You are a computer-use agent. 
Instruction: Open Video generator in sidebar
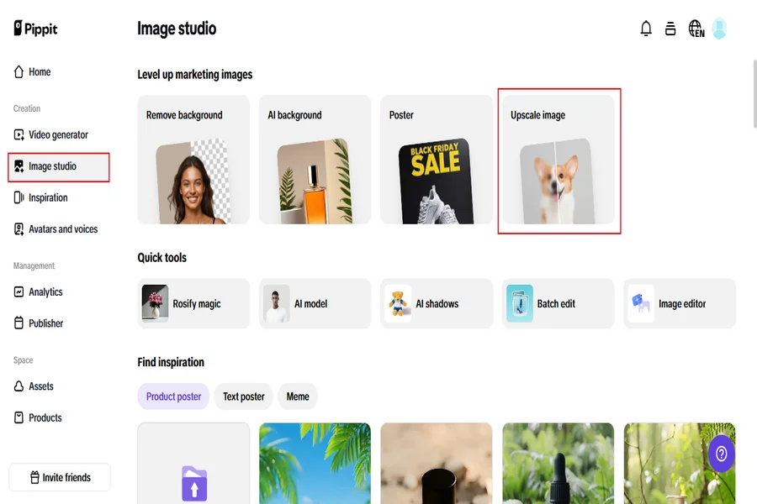coord(59,134)
